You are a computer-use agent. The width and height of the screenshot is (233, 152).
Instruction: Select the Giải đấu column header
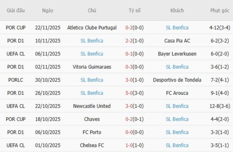[16, 10]
